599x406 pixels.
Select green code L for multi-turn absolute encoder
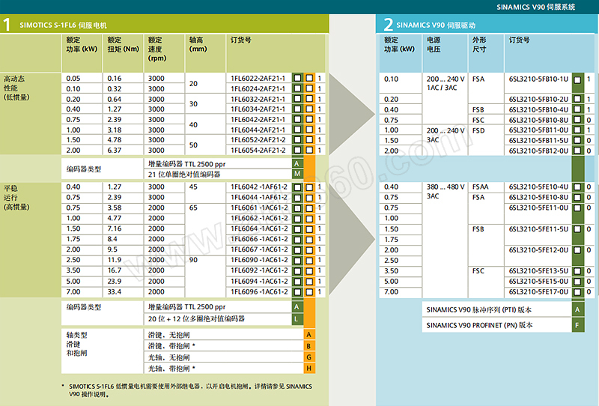[297, 319]
